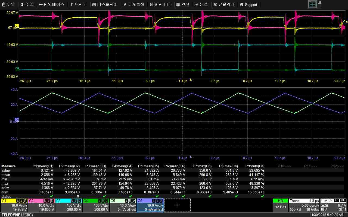The width and height of the screenshot is (348, 217).
Task: Click the yellow trigger delay marker under upper grid
Action: 191,80
